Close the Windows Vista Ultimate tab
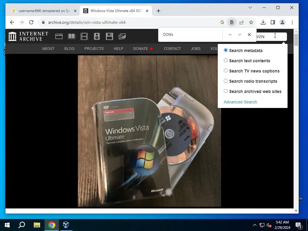Screen dimensions: 308x231 point(147,11)
